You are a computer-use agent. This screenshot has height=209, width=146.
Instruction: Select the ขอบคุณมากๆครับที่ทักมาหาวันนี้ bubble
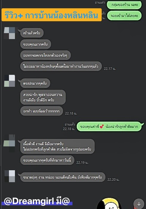pos(47,160)
